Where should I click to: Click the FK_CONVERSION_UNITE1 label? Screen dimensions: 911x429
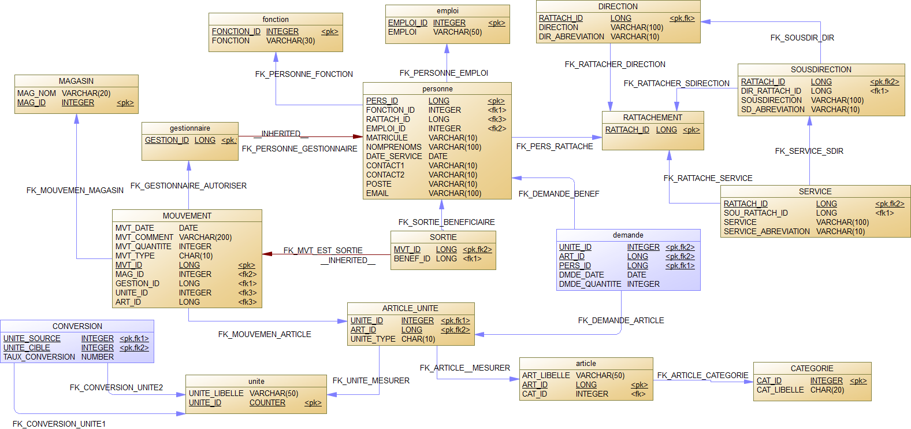pyautogui.click(x=59, y=424)
